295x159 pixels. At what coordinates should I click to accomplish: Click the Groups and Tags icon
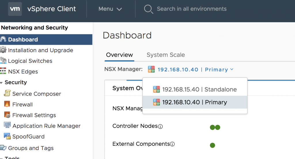click(x=3, y=148)
